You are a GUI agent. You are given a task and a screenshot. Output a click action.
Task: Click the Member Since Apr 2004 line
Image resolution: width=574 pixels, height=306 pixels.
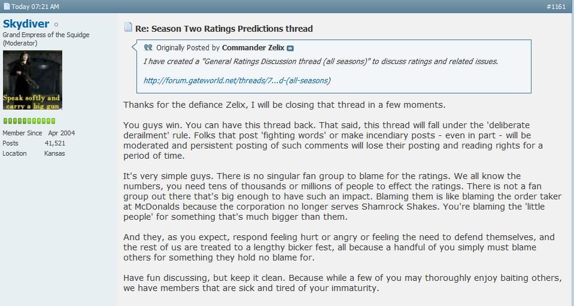tap(39, 133)
